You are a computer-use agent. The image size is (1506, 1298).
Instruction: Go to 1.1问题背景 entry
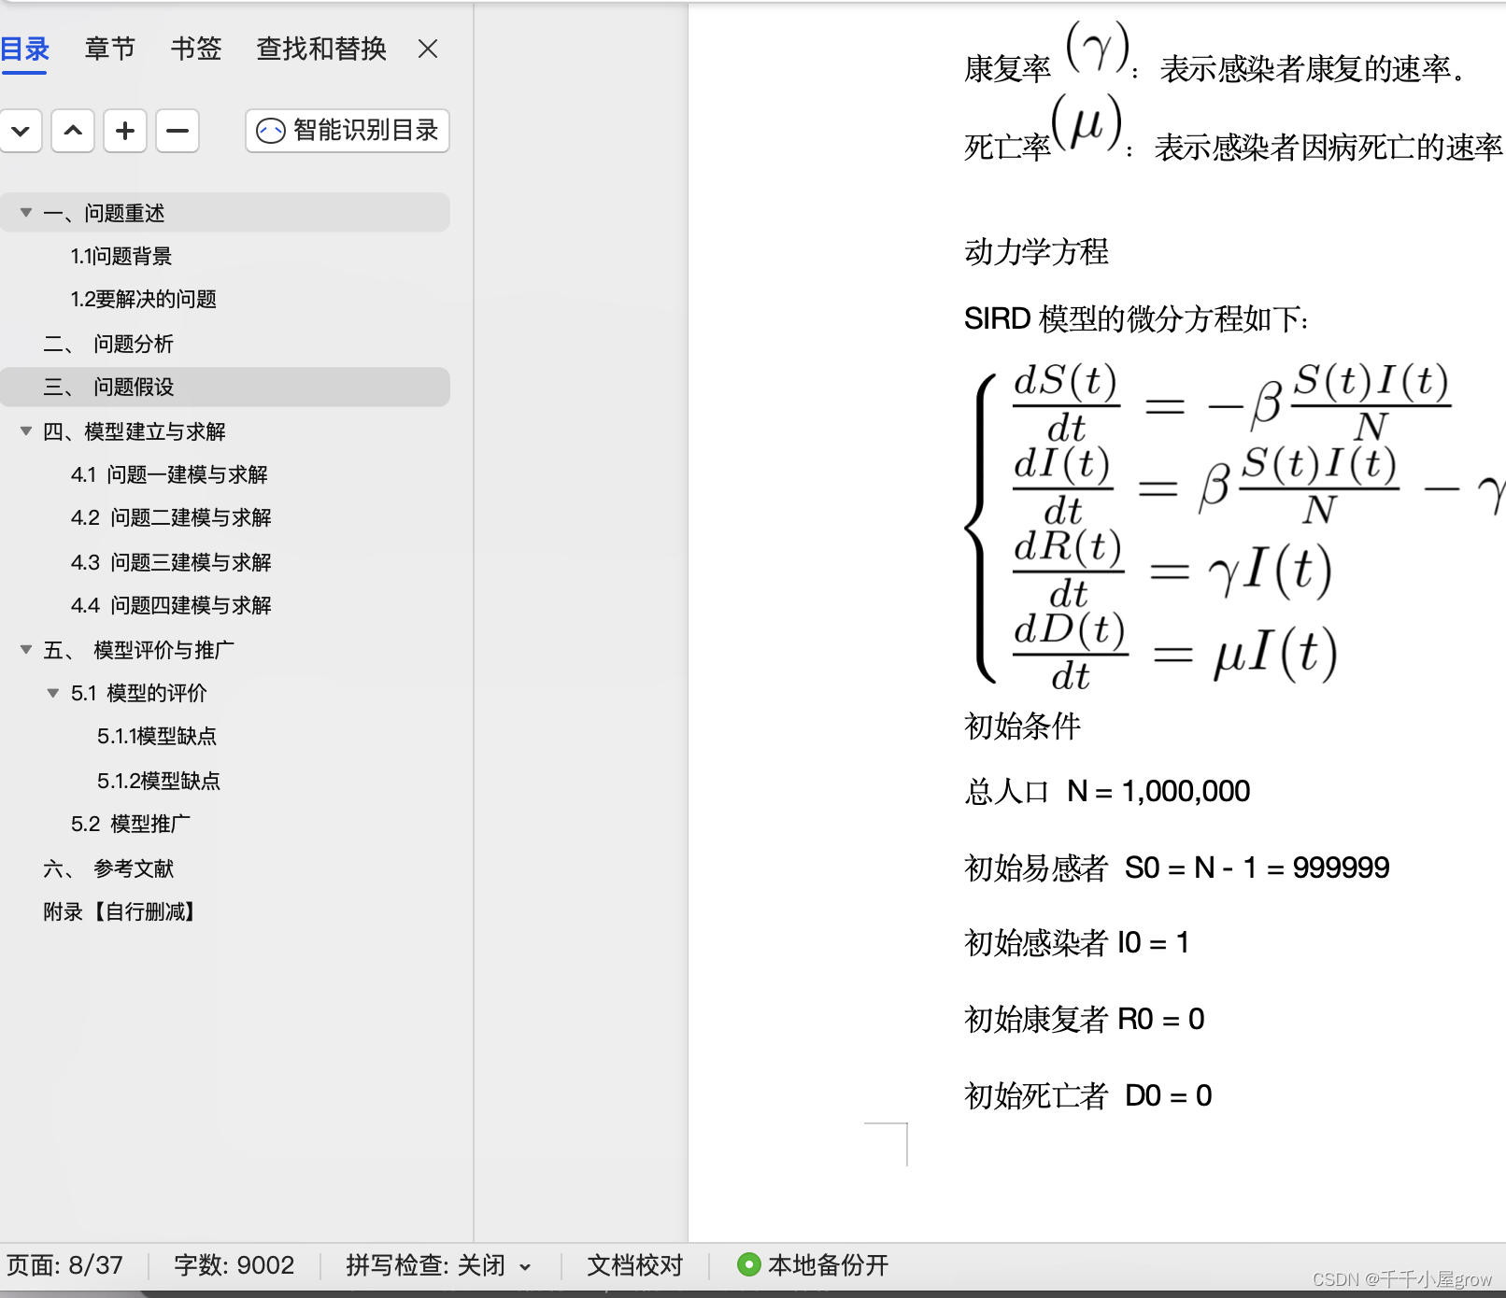121,256
